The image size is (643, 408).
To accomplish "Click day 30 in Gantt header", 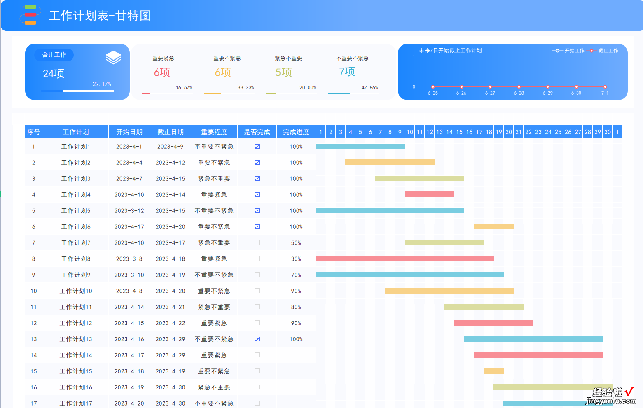I will tap(608, 132).
